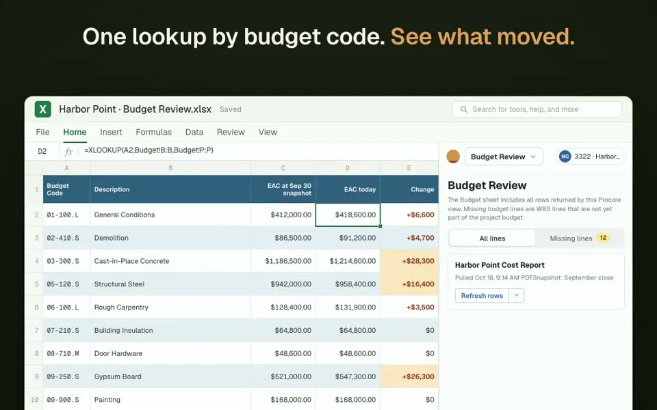Click the EAC today header cell

pos(348,189)
